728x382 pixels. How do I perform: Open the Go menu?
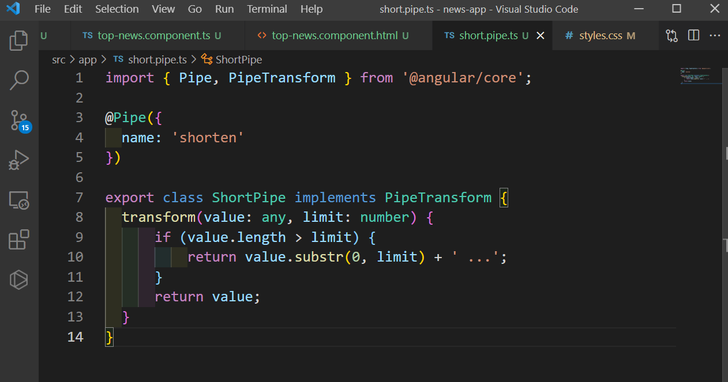pyautogui.click(x=195, y=9)
